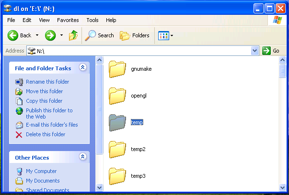Click the Copy this folder icon
The width and height of the screenshot is (289, 195).
point(19,101)
